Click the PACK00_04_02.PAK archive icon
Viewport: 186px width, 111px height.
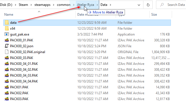pos(7,70)
